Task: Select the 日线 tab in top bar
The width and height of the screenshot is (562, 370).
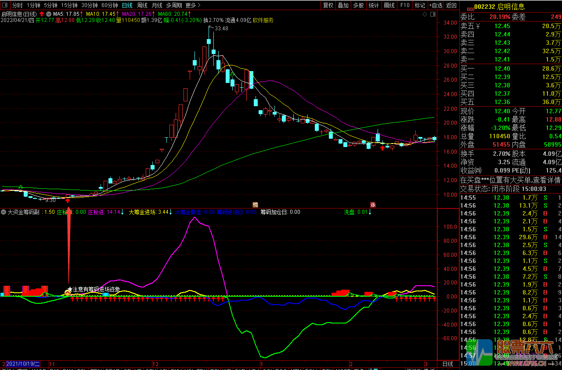Action: (x=127, y=5)
